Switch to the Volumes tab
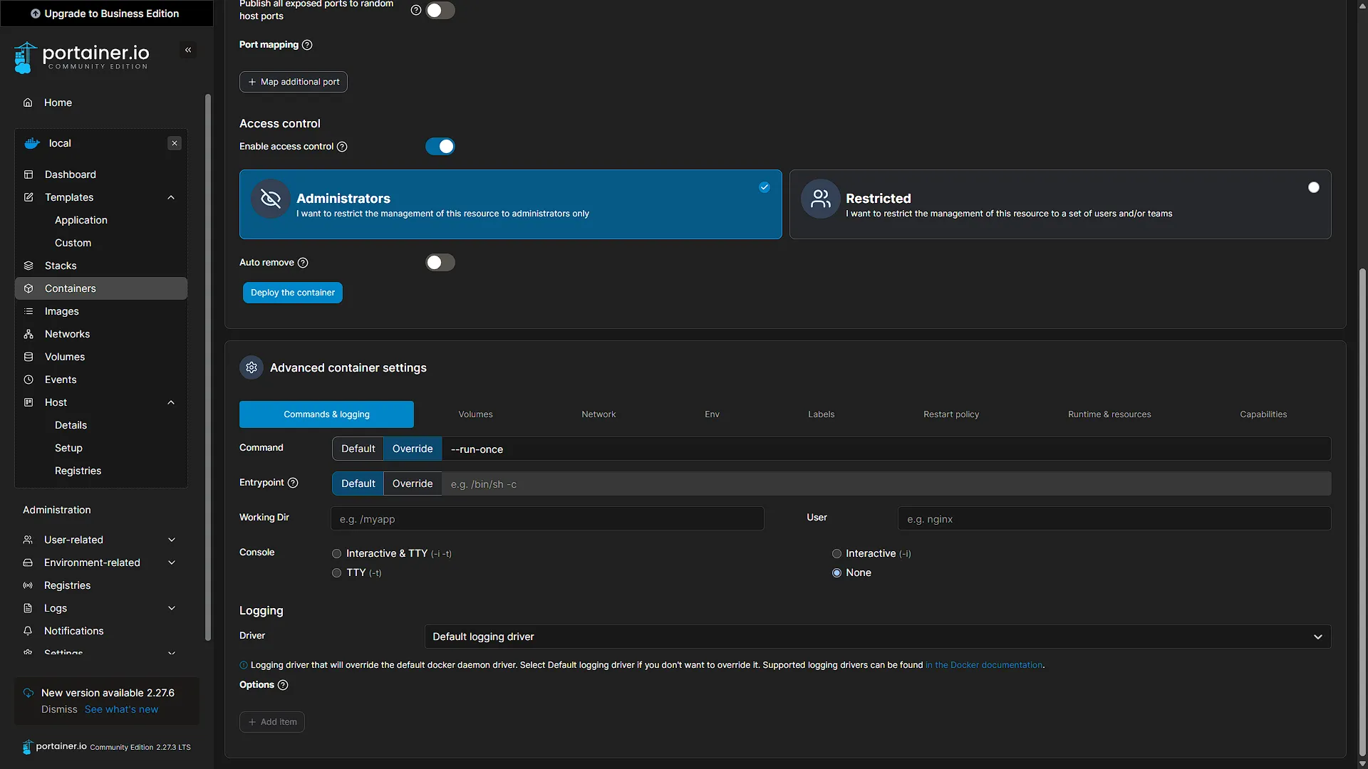The height and width of the screenshot is (769, 1368). click(x=475, y=414)
